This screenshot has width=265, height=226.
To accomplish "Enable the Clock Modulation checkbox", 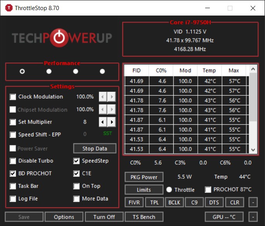I will tap(13, 97).
